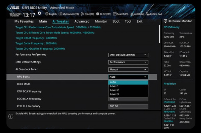
Task: Click the 16384 MB capacity value
Action: (184, 75)
